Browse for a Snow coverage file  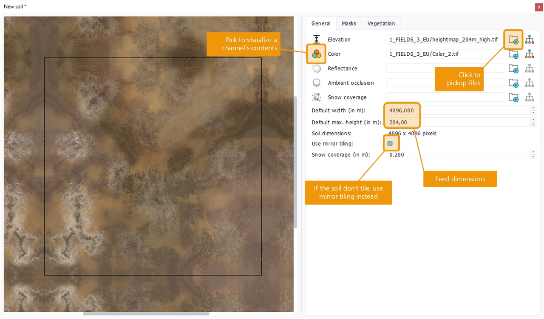pyautogui.click(x=513, y=97)
